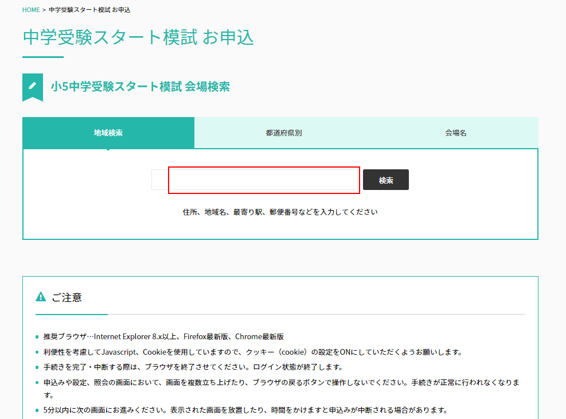This screenshot has width=566, height=419.
Task: Switch to the 都道府県別 tab
Action: point(283,133)
